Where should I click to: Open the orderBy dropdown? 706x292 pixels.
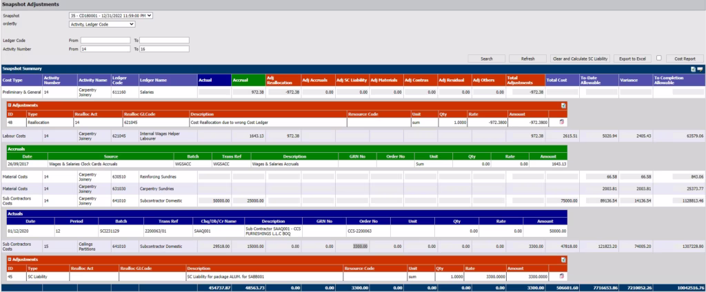(102, 24)
